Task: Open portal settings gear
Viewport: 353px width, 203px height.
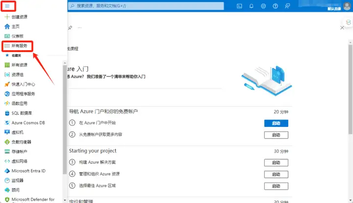Action: tap(263, 6)
